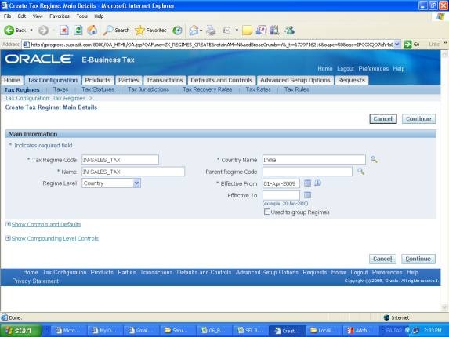Viewport: 449px width, 337px height.
Task: Click the page icon in the address bar
Action: pyautogui.click(x=26, y=45)
